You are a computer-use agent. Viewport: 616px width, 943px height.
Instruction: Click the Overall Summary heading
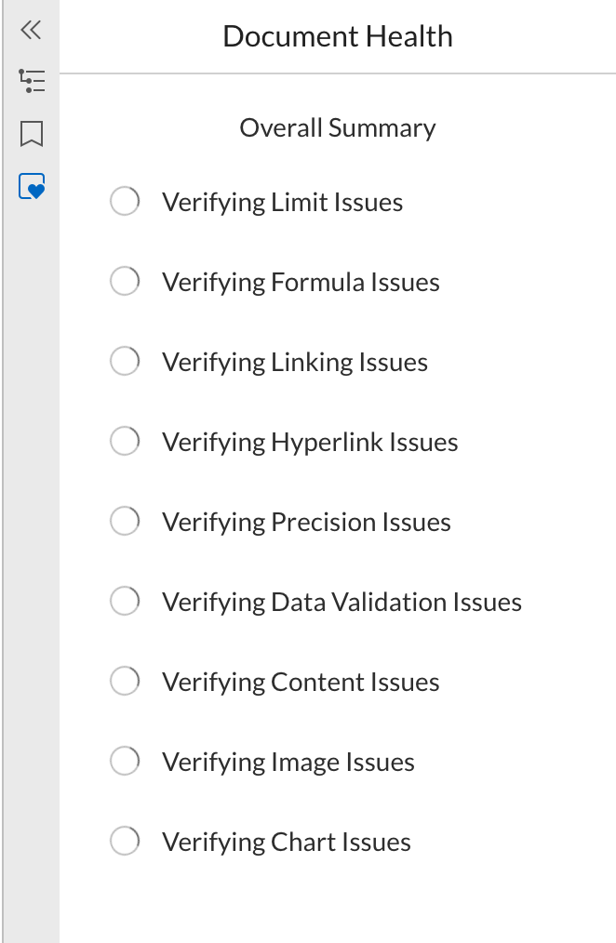pyautogui.click(x=338, y=128)
